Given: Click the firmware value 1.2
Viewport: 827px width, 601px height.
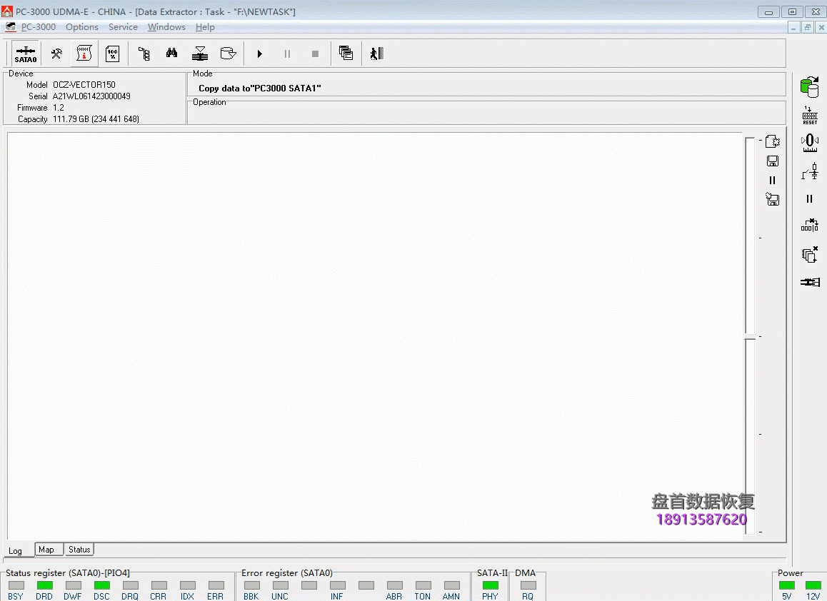Looking at the screenshot, I should (x=59, y=108).
